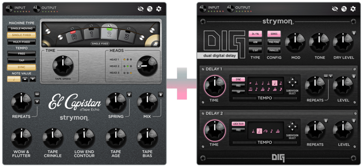The width and height of the screenshot is (363, 167).
Task: Toggle the lock above the Mix knob
Action: (x=161, y=95)
